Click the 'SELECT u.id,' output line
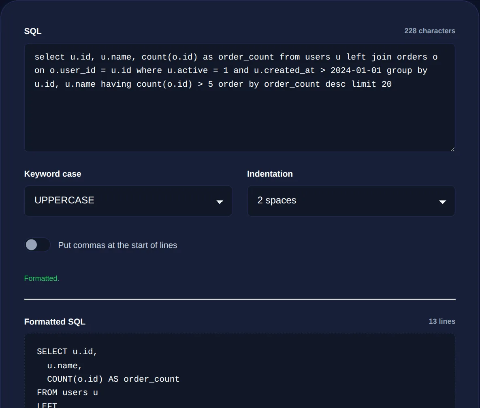This screenshot has width=480, height=408. coord(67,352)
